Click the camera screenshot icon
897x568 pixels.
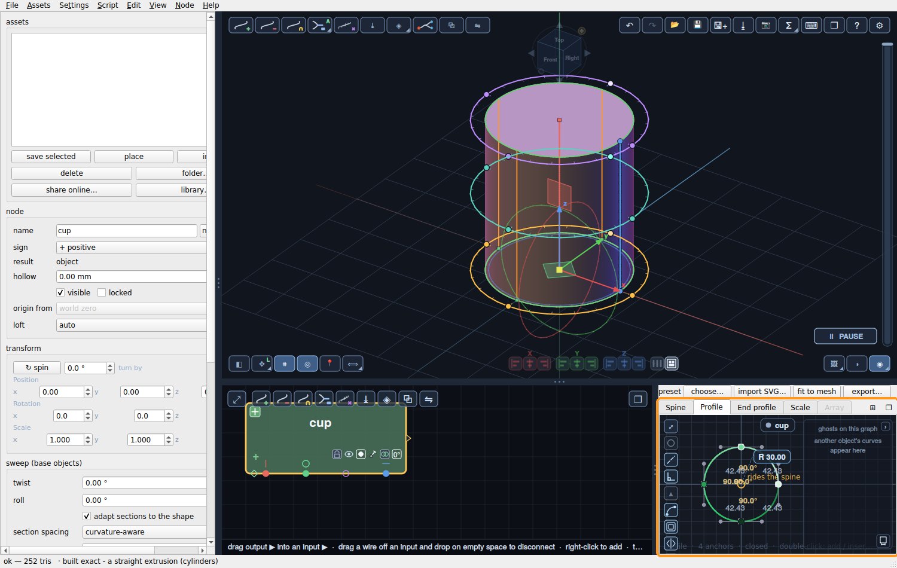pos(765,25)
